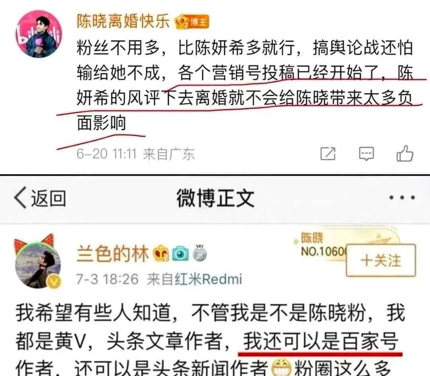
Task: Like the comment with thumbs-up icon
Action: coord(405,153)
